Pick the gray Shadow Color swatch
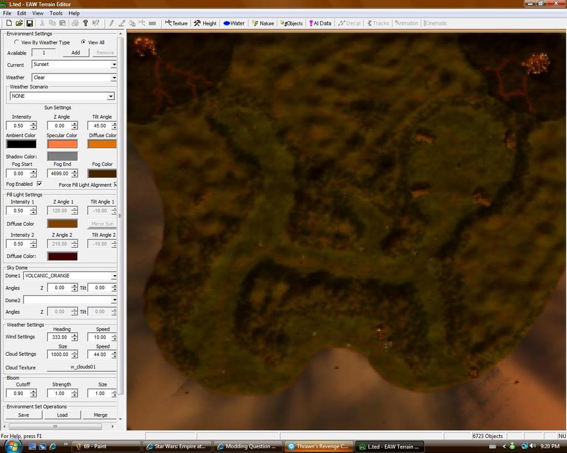Image resolution: width=567 pixels, height=453 pixels. pos(62,156)
